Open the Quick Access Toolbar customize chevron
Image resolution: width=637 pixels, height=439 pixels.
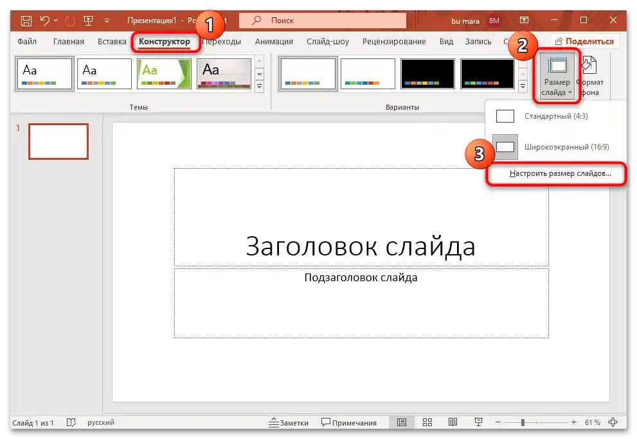click(x=107, y=21)
